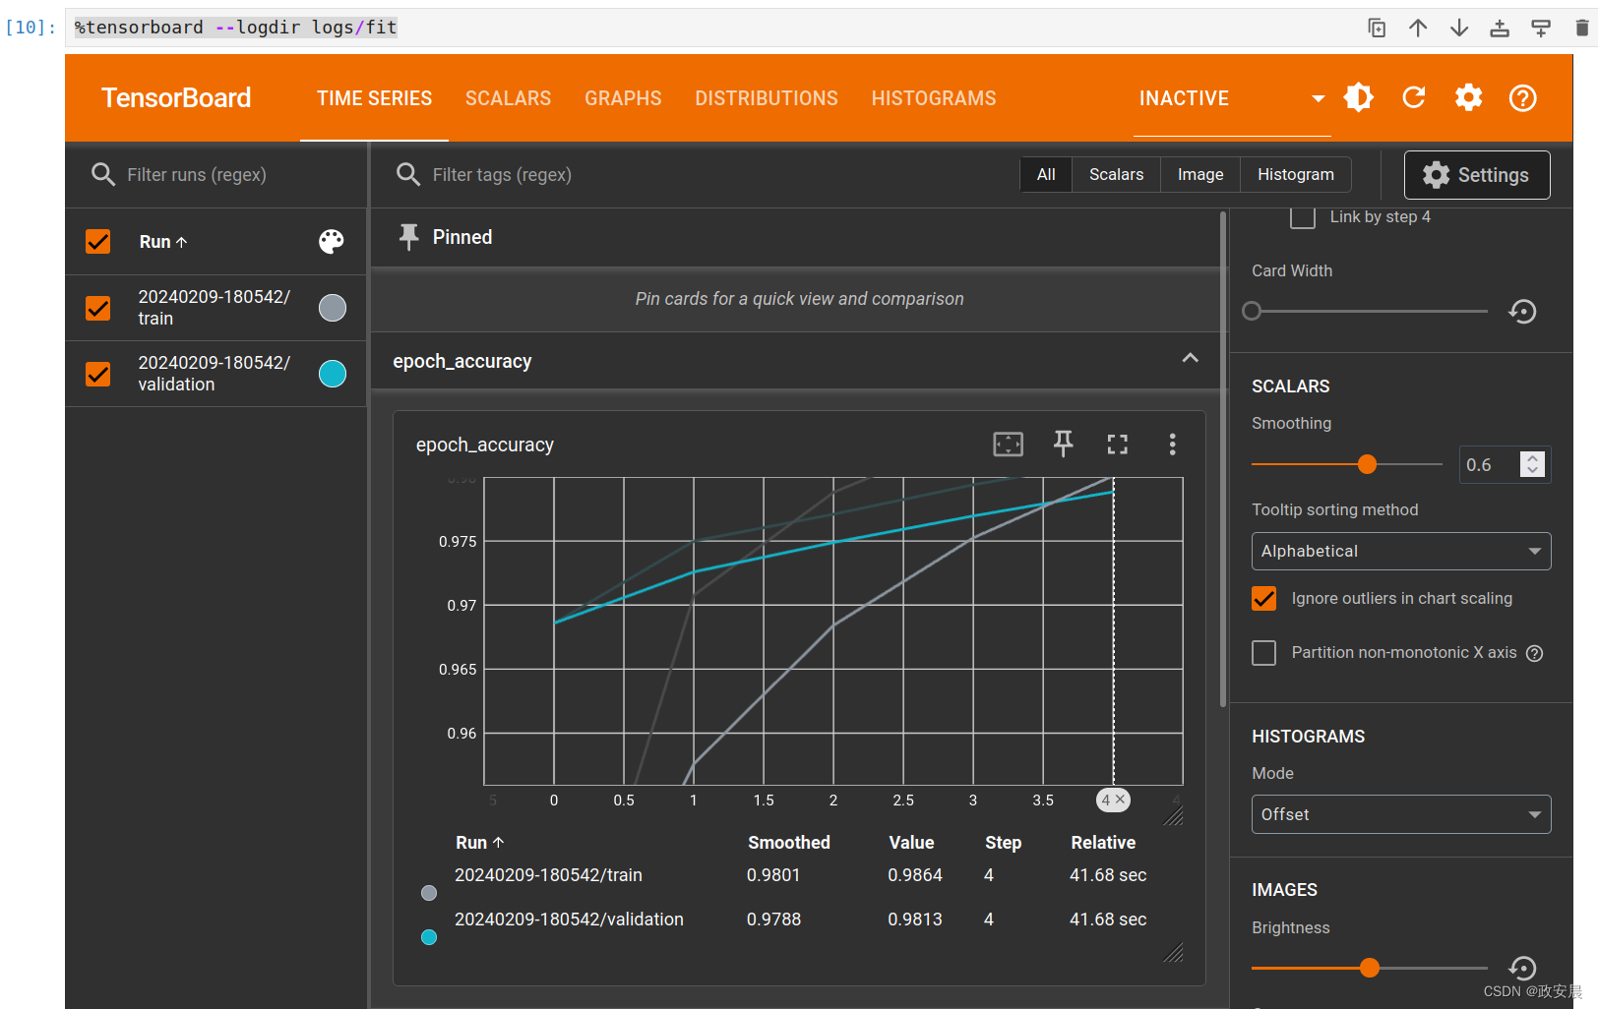Reload TensorBoard data with refresh icon

coord(1414,97)
